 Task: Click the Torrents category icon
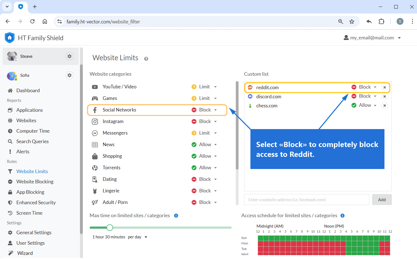coord(95,168)
